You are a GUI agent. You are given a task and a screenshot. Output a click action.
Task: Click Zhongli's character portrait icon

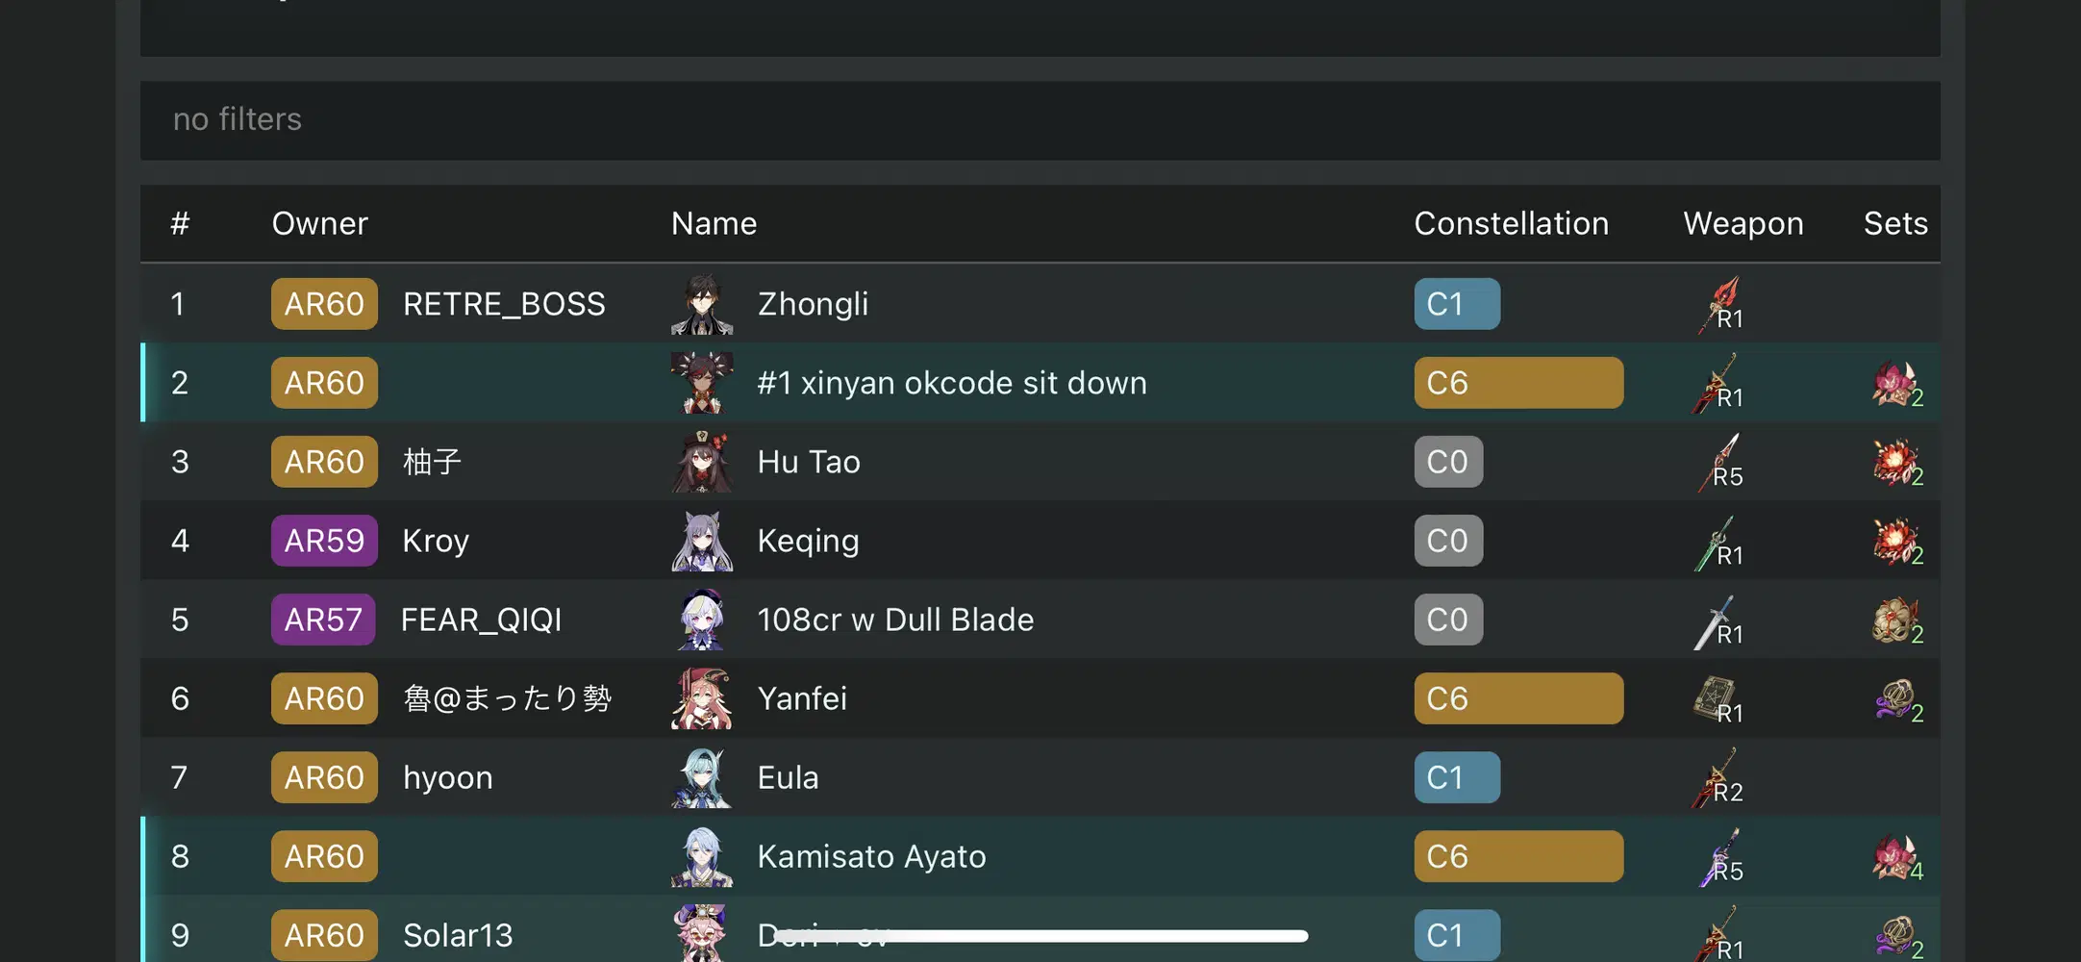click(x=702, y=305)
